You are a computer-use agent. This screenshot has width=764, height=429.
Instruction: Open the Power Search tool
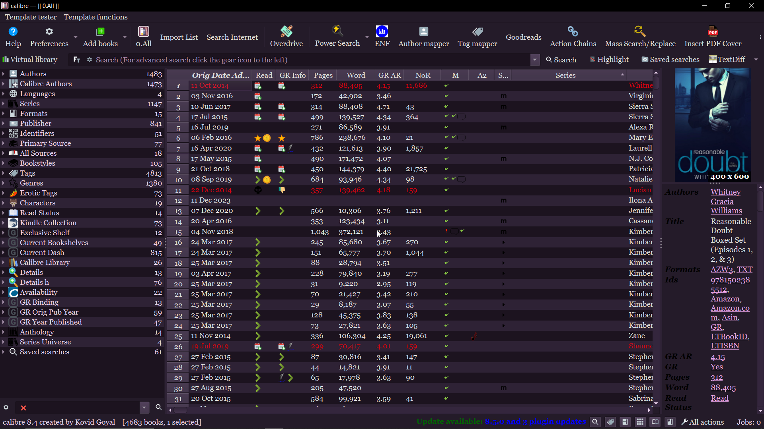[337, 36]
